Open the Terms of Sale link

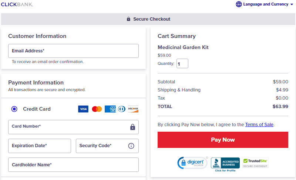(259, 125)
